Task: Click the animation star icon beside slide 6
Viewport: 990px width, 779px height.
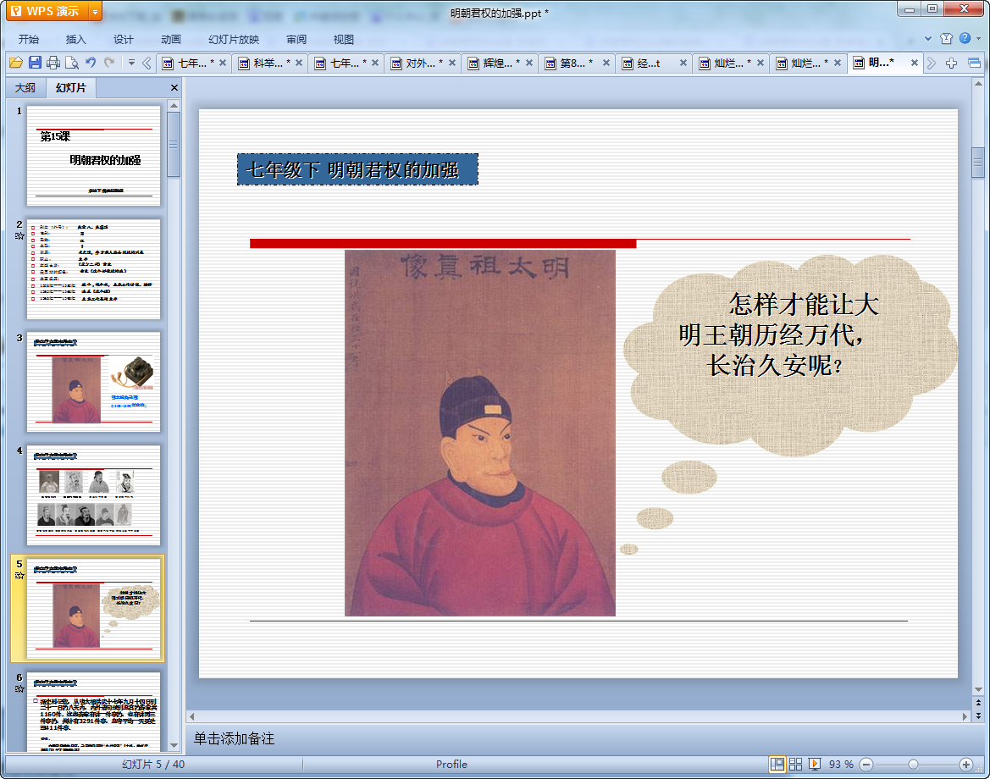Action: pyautogui.click(x=19, y=688)
